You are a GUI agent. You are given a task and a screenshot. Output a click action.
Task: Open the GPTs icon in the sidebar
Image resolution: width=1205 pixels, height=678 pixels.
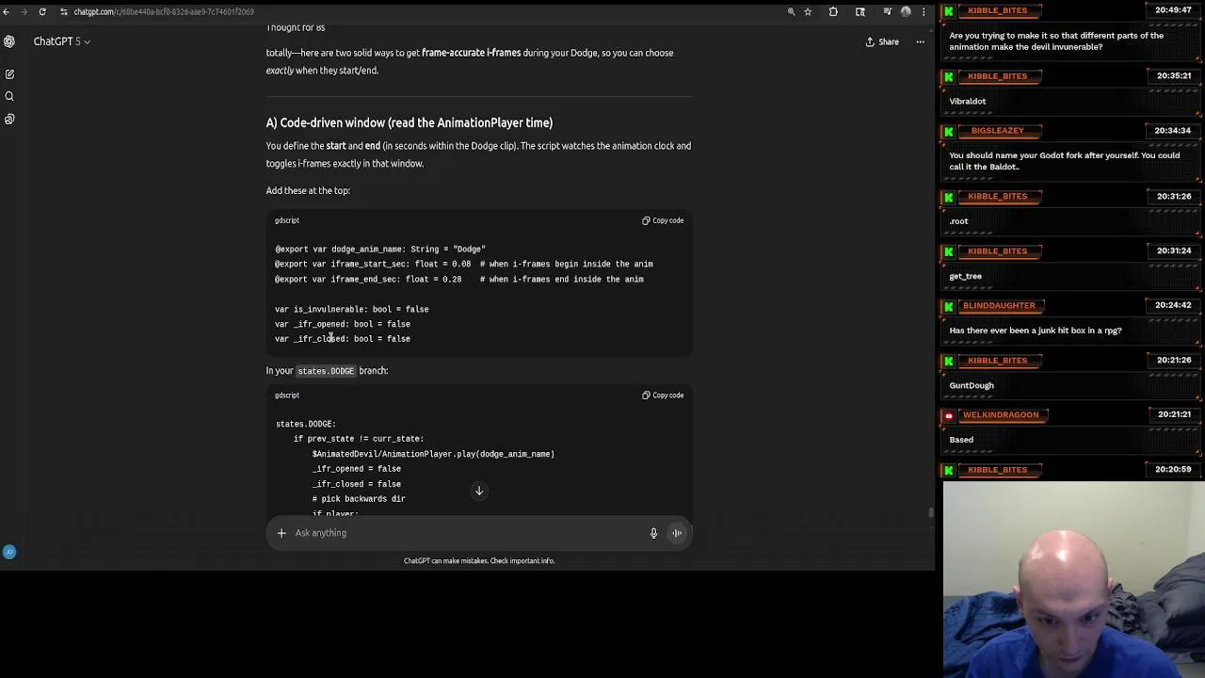tap(9, 119)
